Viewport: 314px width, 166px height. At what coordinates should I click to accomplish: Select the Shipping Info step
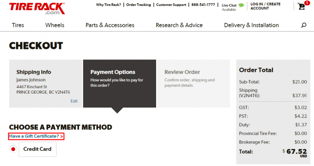coord(46,84)
